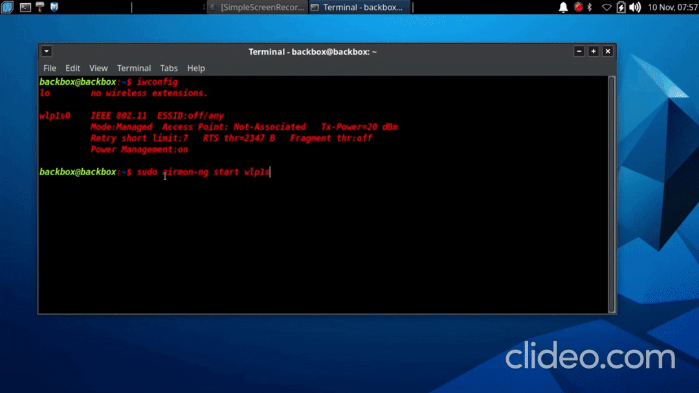Click the terminal vertical scrollbar
Viewport: 699px width, 393px height.
pos(612,194)
